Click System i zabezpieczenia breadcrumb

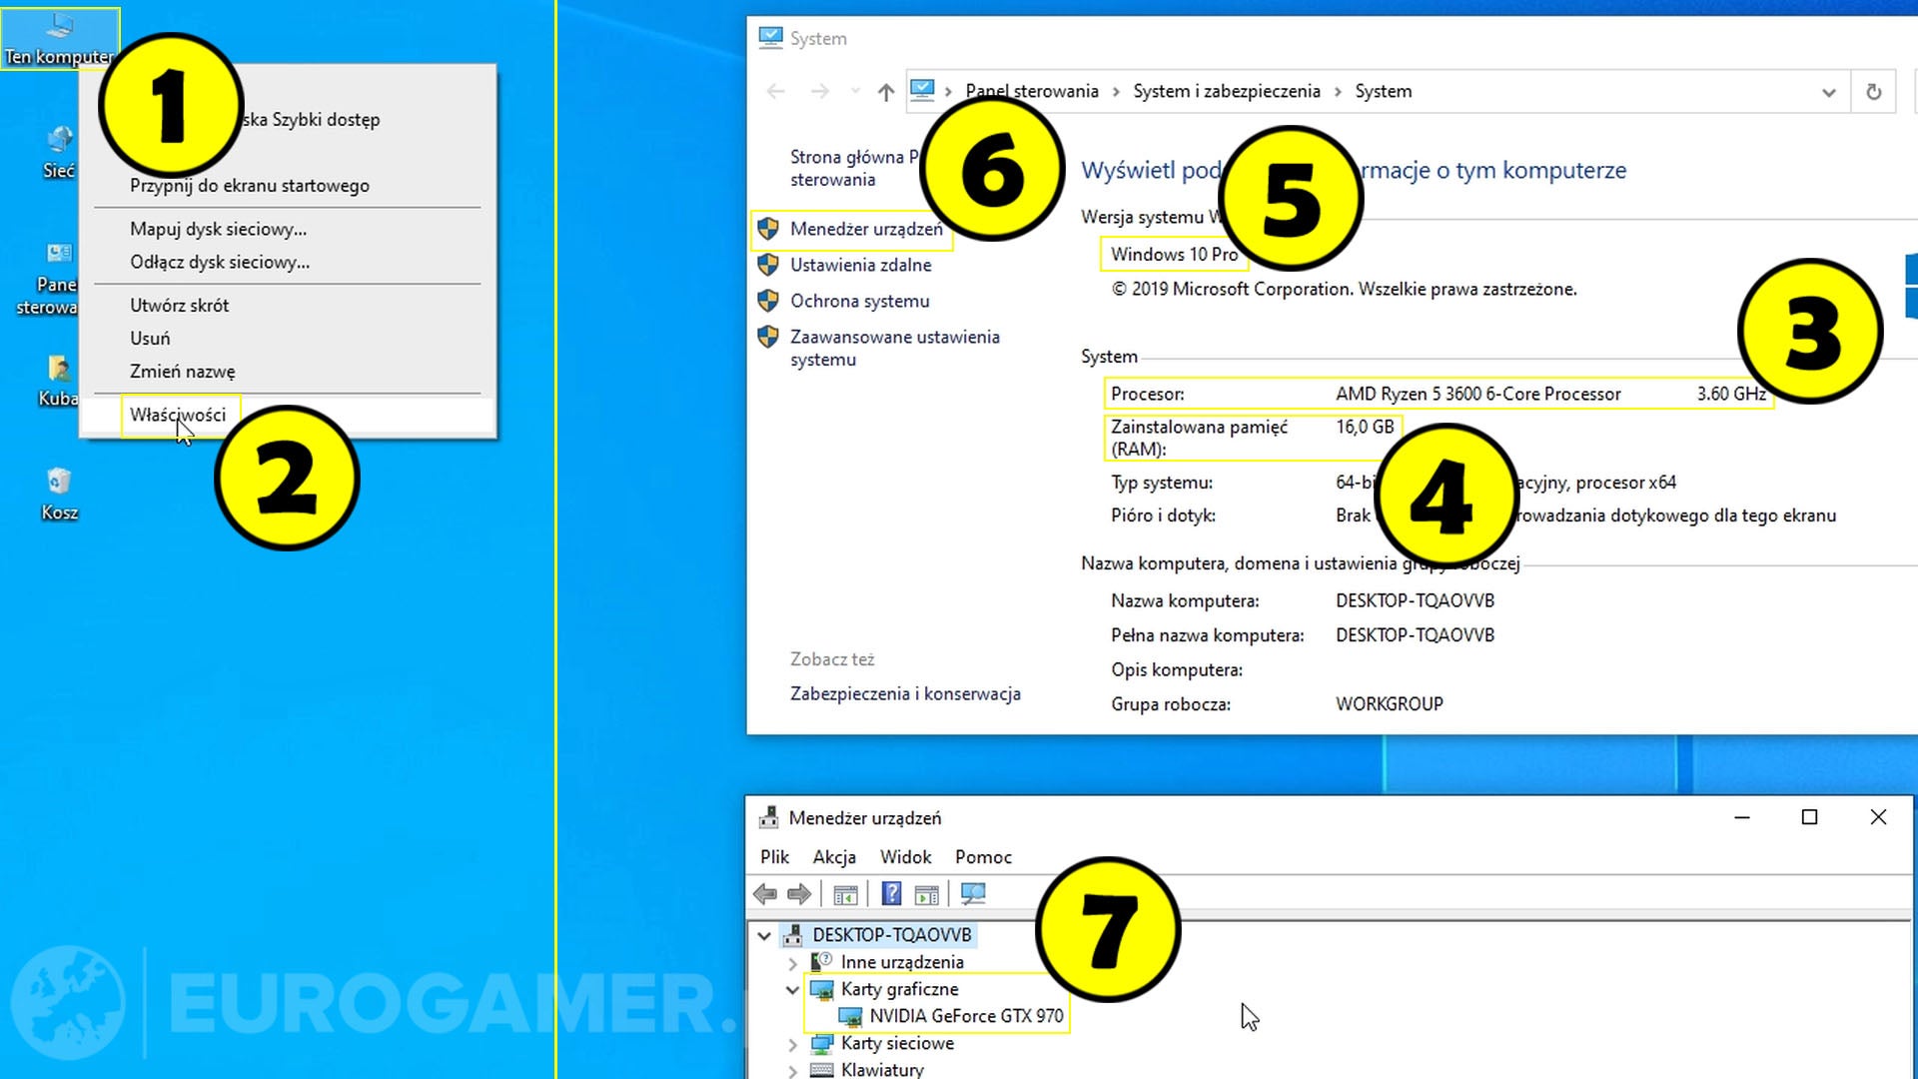(x=1227, y=91)
